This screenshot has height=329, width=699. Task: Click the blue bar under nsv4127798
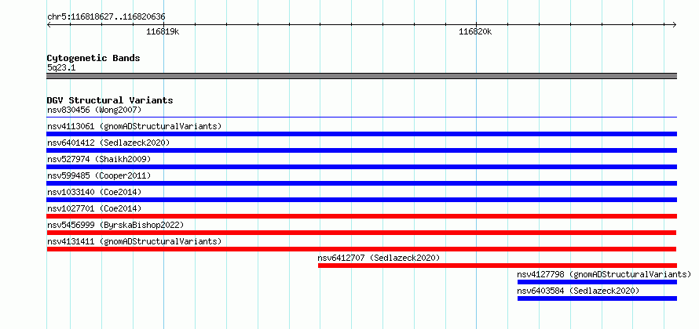[x=597, y=282]
